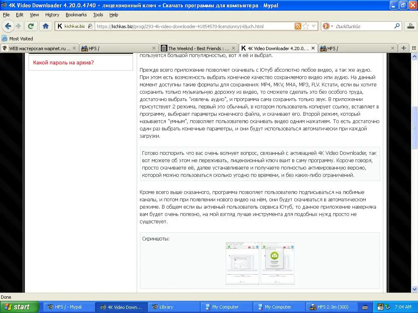Open the DuckDuckGo search engine selector
Image resolution: width=418 pixels, height=313 pixels.
click(x=328, y=26)
